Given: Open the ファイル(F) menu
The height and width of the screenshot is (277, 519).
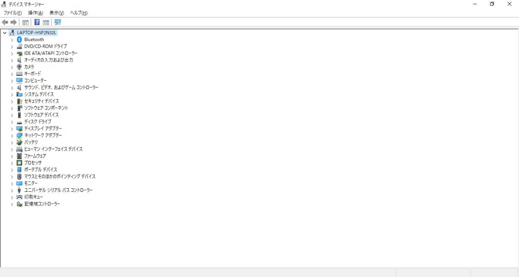Looking at the screenshot, I should pyautogui.click(x=13, y=13).
